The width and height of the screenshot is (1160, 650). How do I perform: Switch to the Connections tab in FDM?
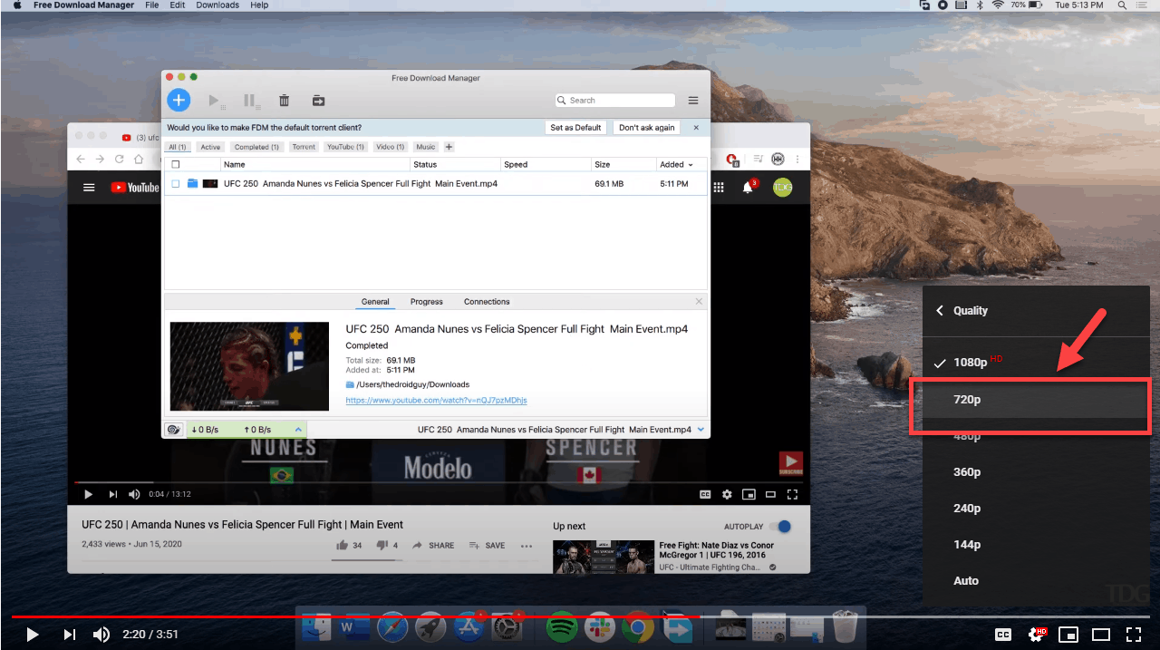(x=487, y=302)
